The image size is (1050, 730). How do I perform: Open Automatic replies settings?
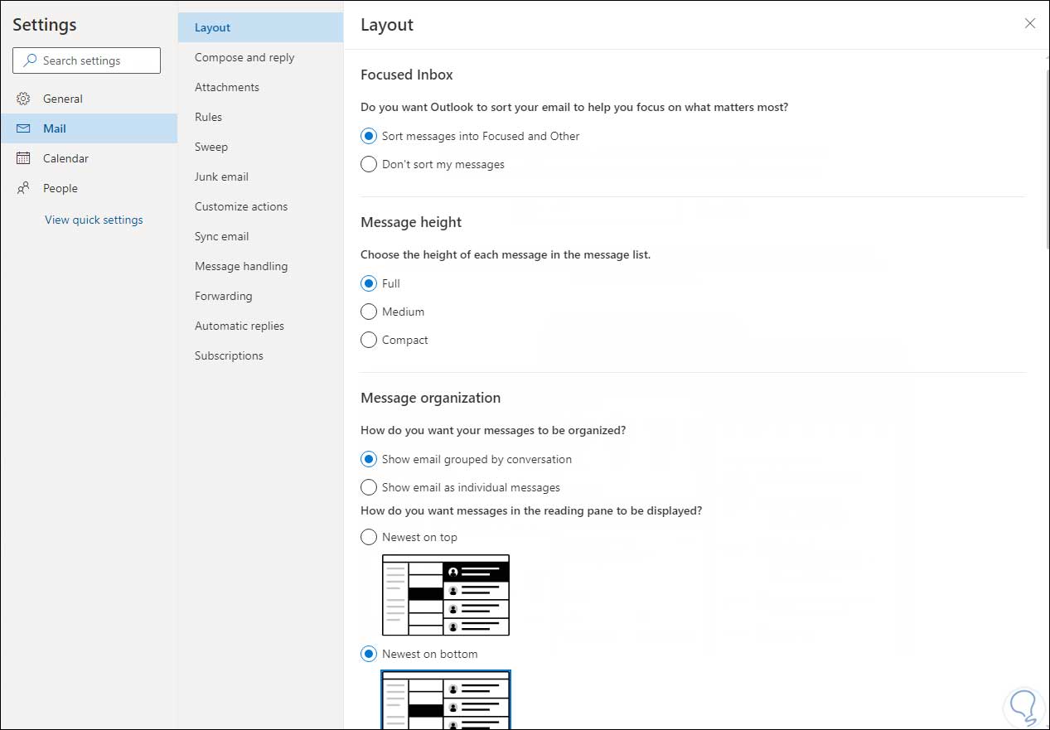point(260,326)
